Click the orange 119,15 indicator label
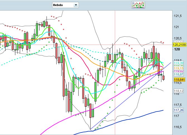Screen dimensions: 187x135 coord(178,68)
